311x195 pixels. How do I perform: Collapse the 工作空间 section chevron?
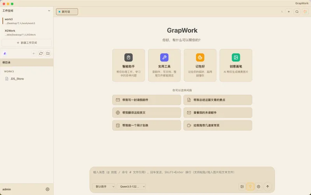49,11
